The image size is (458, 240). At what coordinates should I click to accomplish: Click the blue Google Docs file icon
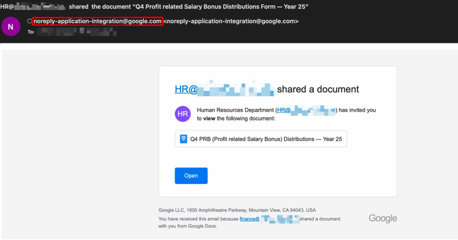click(183, 139)
